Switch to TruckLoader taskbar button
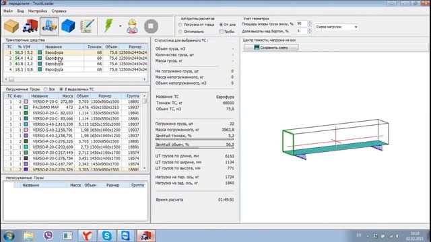431x242 pixels. pyautogui.click(x=146, y=236)
